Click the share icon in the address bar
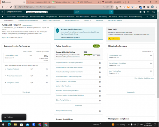The image size is (159, 127). pyautogui.click(x=107, y=7)
